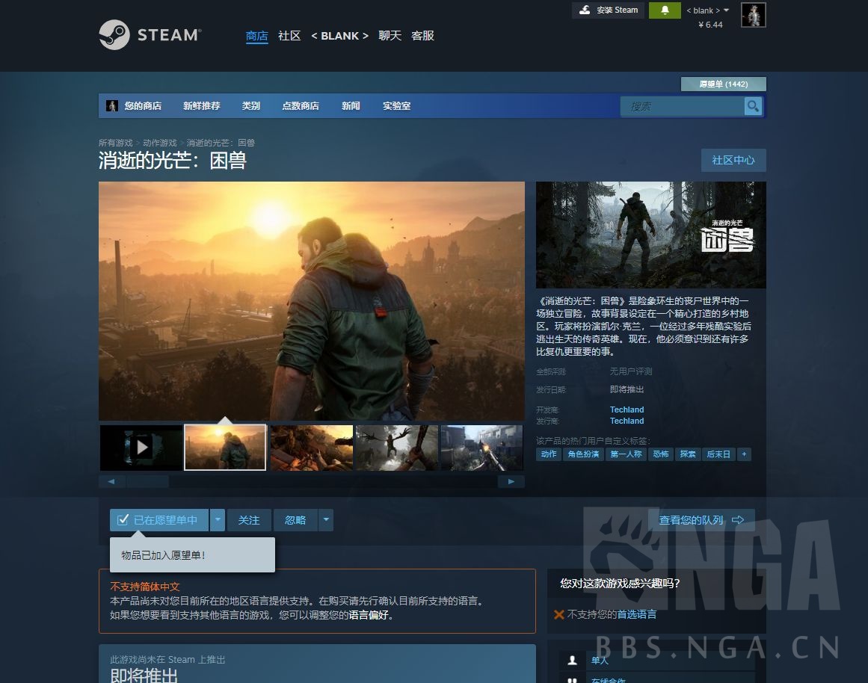Click the publisher Techland link
The height and width of the screenshot is (683, 868).
[627, 421]
